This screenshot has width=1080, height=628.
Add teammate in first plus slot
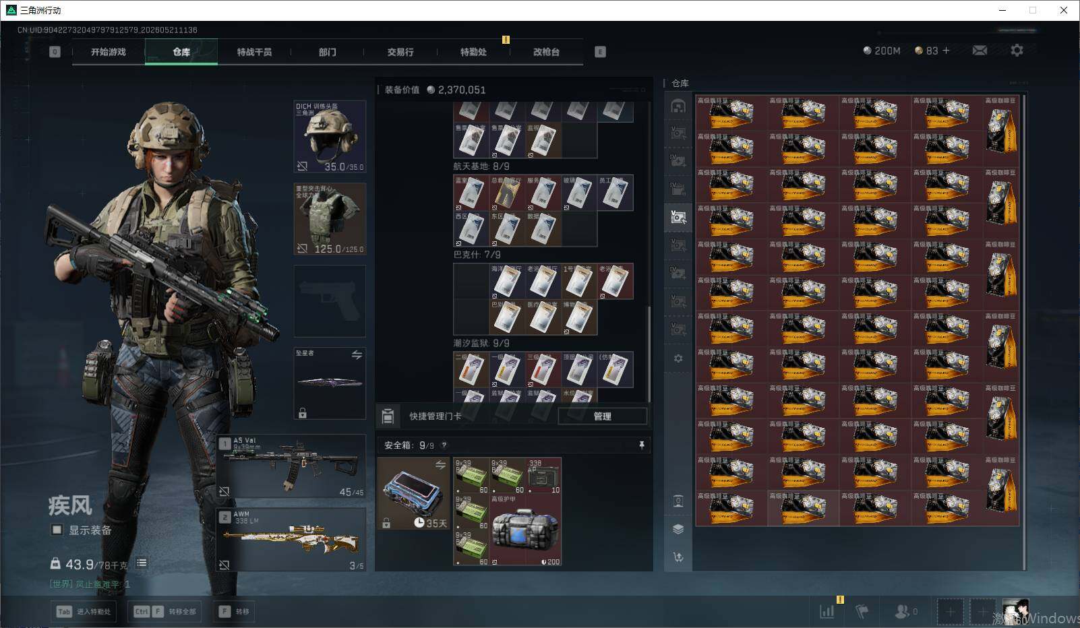(950, 612)
